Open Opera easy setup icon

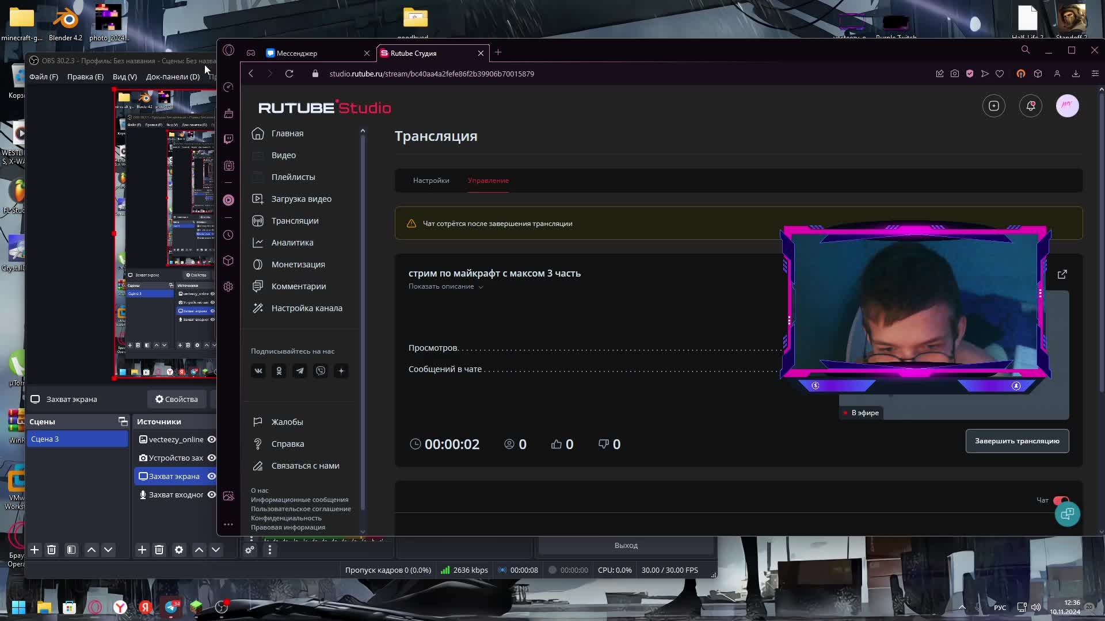click(x=1095, y=74)
